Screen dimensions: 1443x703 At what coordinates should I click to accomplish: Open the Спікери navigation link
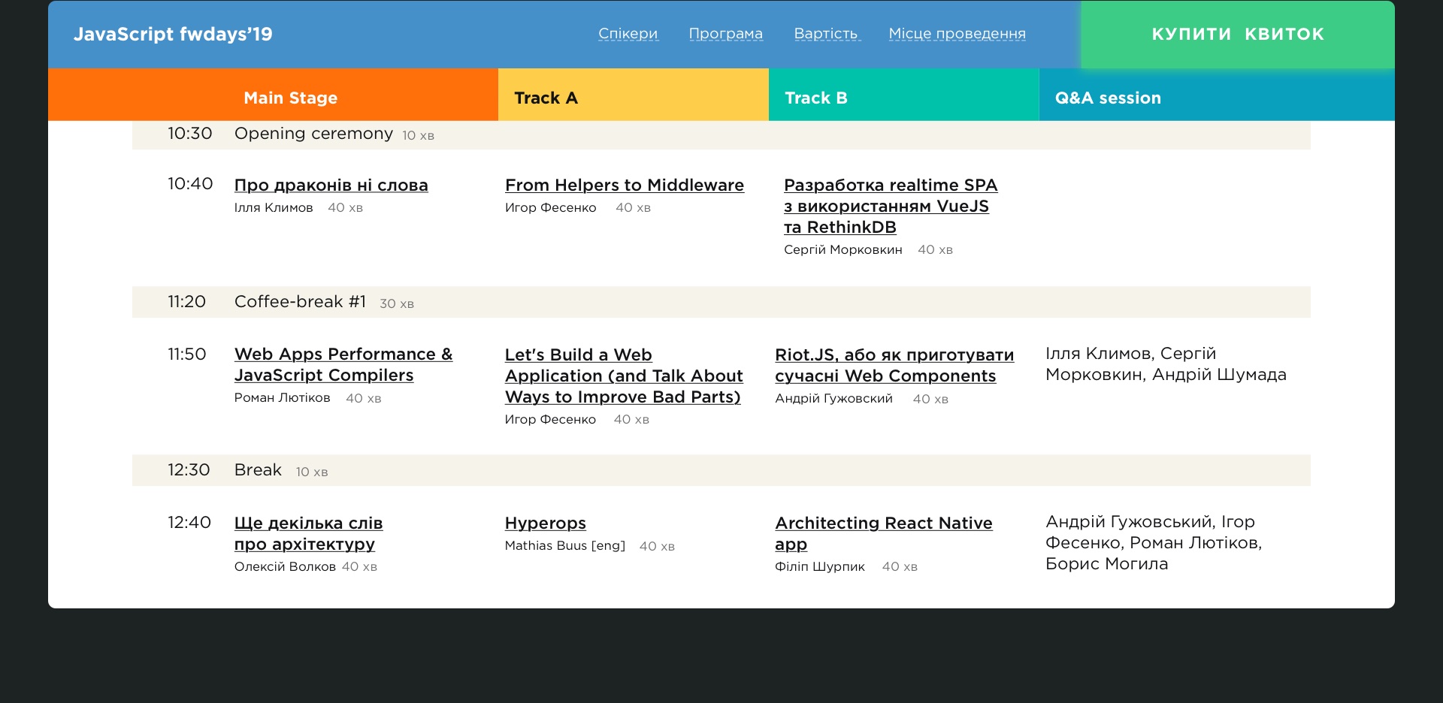[x=628, y=34]
